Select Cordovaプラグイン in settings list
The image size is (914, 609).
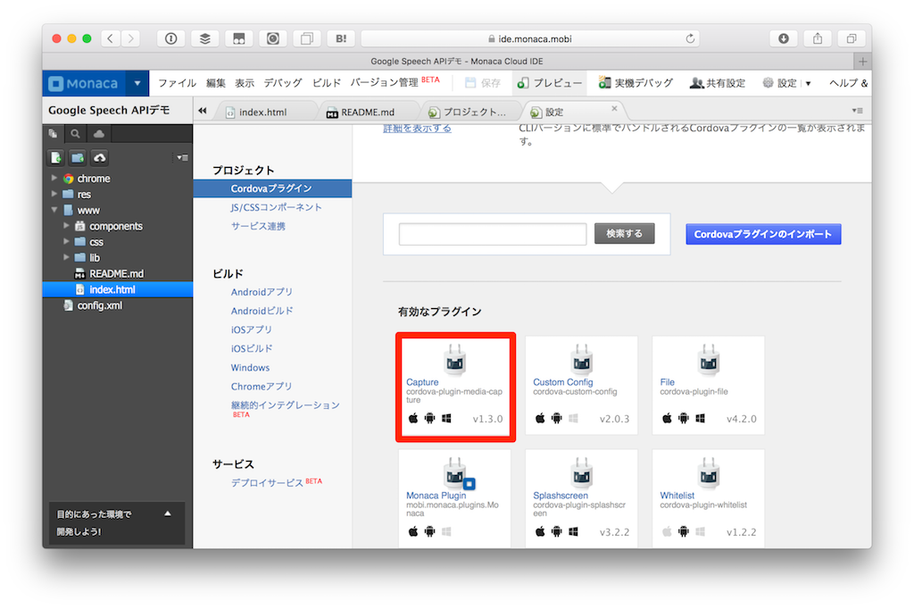tap(273, 188)
